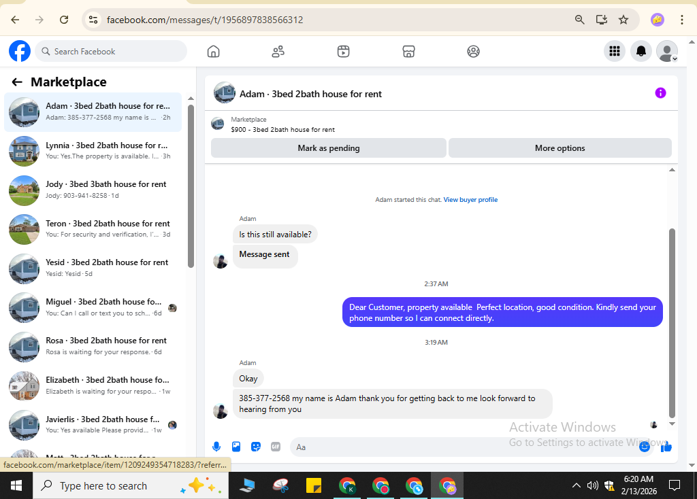Click Jody's listing thumbnail image
Viewport: 697px width, 499px height.
(x=24, y=190)
